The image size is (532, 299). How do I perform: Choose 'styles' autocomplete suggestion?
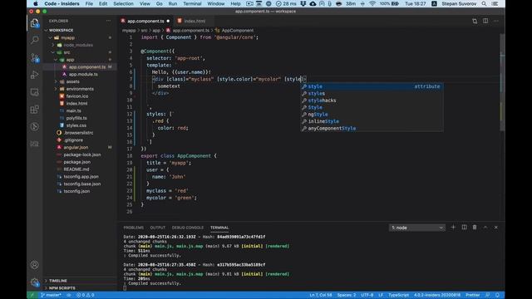[372, 94]
